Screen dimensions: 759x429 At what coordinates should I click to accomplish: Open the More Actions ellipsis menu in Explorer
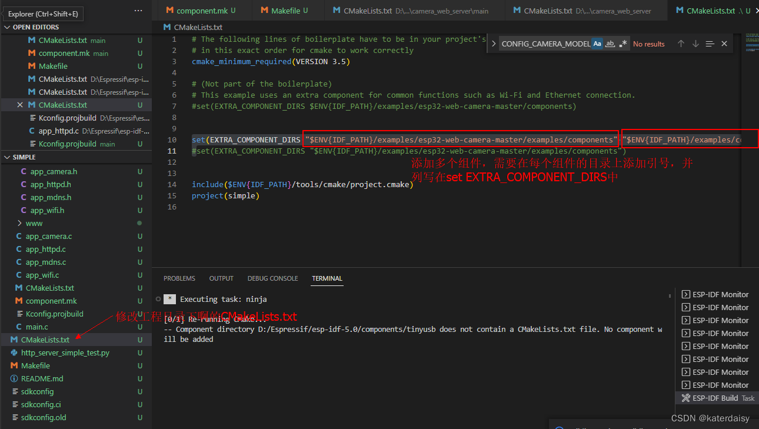[138, 9]
